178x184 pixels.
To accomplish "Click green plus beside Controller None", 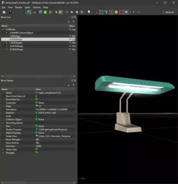I will (x=37, y=103).
